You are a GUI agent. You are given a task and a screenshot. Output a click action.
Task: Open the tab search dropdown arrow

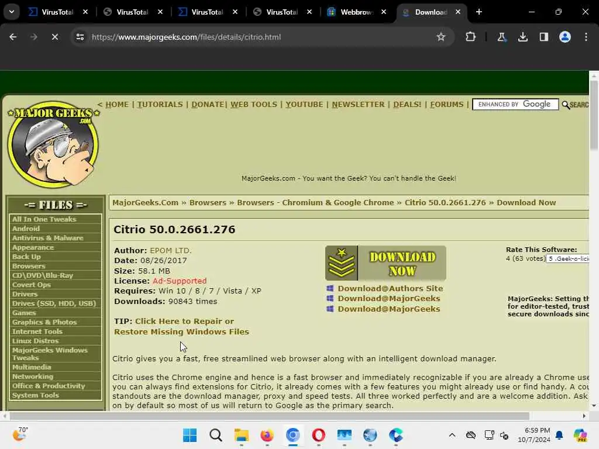pos(12,12)
